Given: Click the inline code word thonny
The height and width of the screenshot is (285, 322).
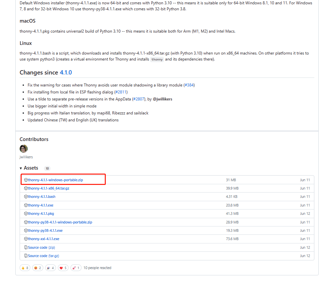Looking at the screenshot, I should (157, 60).
